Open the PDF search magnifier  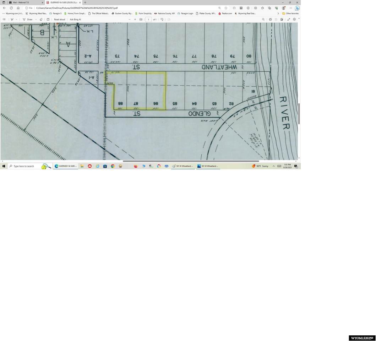coord(263,20)
